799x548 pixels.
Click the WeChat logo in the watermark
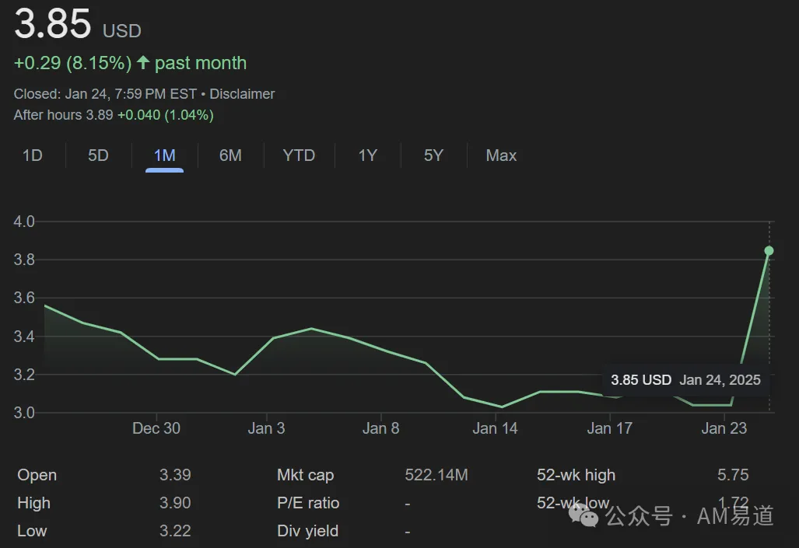tap(584, 515)
